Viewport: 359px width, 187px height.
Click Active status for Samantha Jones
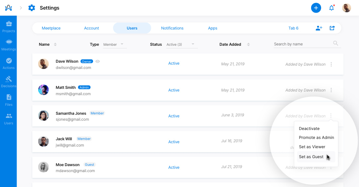pos(174,116)
